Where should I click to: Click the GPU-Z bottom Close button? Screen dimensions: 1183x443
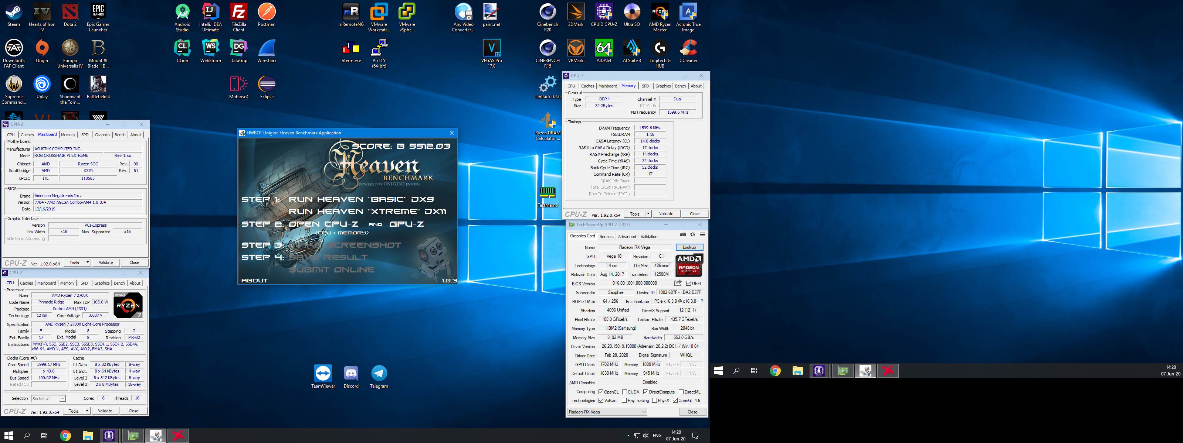692,412
